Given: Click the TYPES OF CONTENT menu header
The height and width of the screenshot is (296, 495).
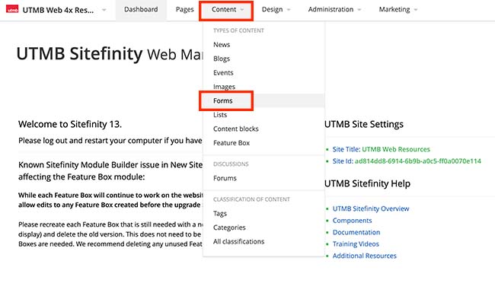Looking at the screenshot, I should [x=238, y=30].
